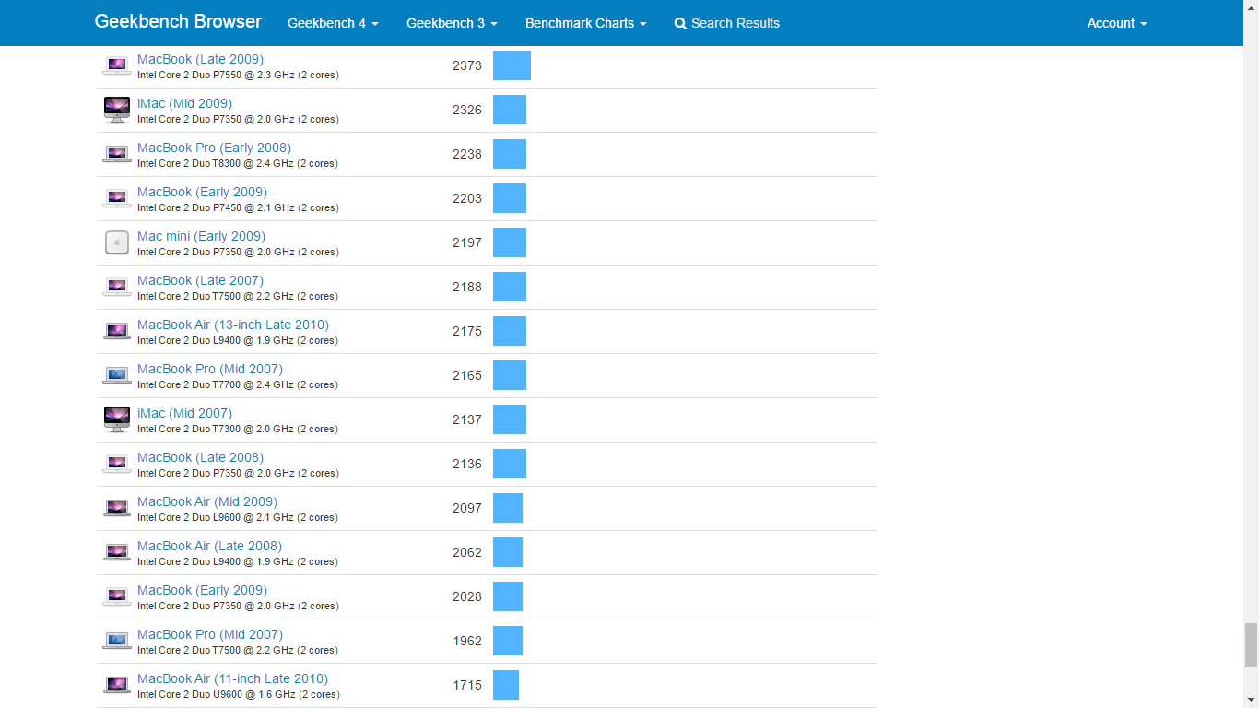1259x708 pixels.
Task: Click the MacBook Air (11-inch Late 2010) icon
Action: click(117, 685)
